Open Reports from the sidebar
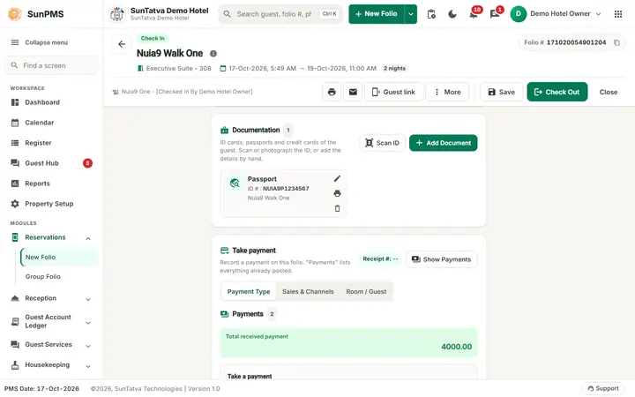Image resolution: width=635 pixels, height=397 pixels. tap(51, 184)
